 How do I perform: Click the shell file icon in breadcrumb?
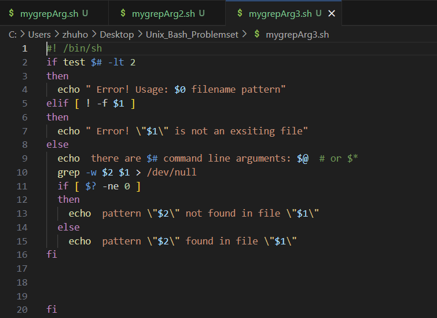[x=257, y=34]
